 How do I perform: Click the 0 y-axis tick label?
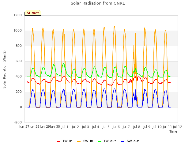click(21, 107)
